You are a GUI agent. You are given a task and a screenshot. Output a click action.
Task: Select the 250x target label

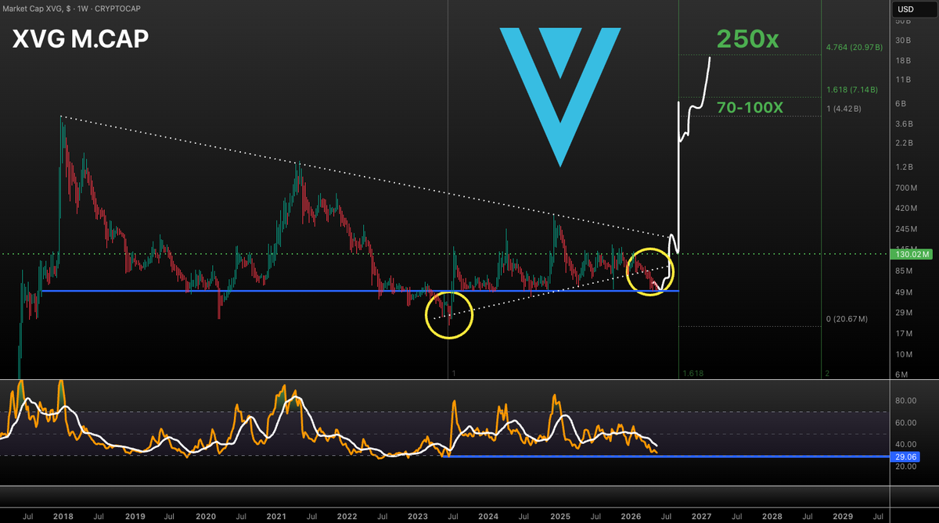point(748,39)
